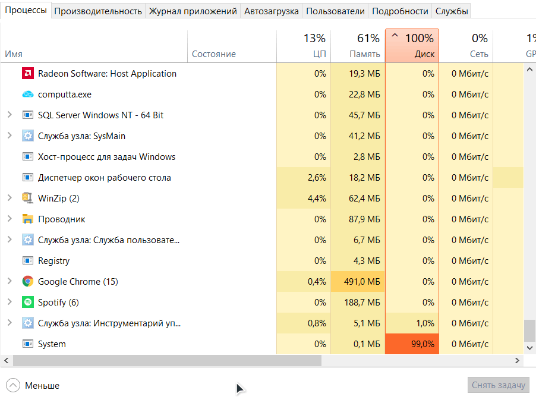536x403 pixels.
Task: Select the Spotify green icon
Action: point(27,303)
